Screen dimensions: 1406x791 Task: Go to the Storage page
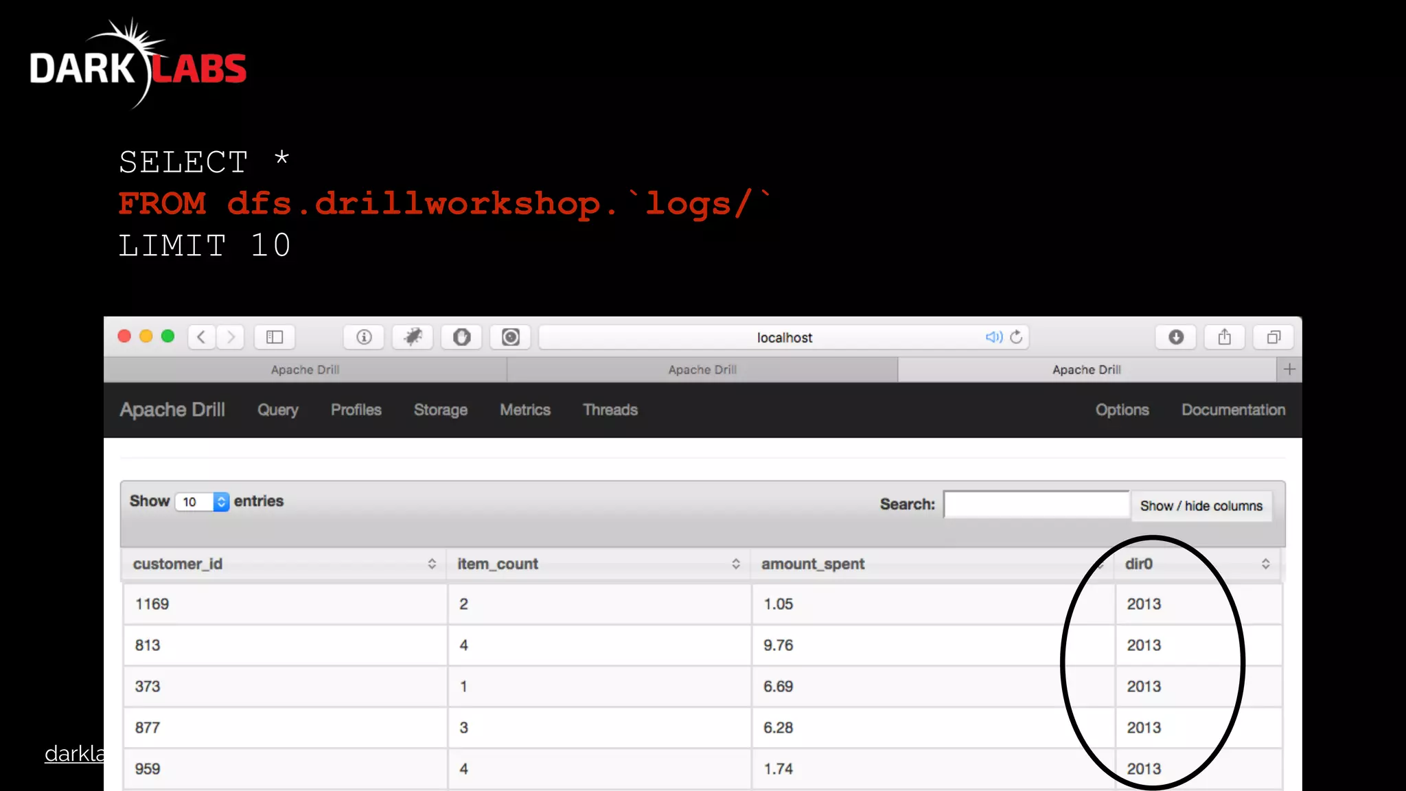[x=441, y=410]
